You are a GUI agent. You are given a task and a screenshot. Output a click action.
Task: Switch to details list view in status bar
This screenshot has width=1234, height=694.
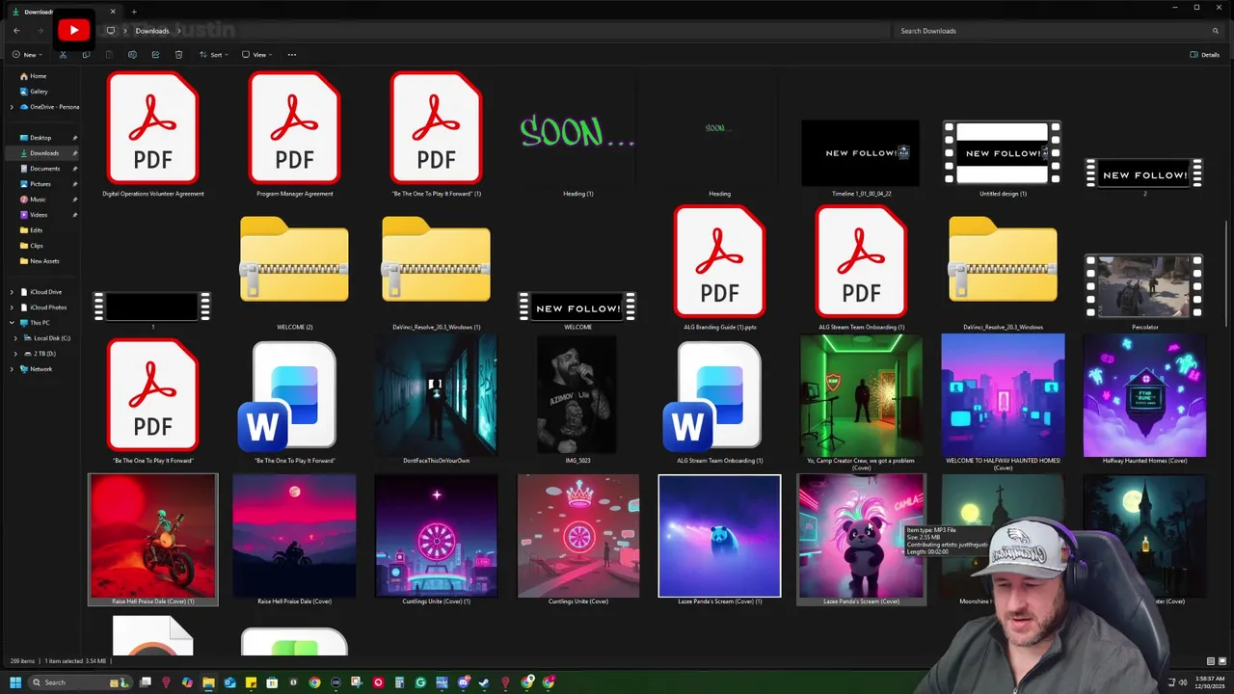coord(1211,661)
